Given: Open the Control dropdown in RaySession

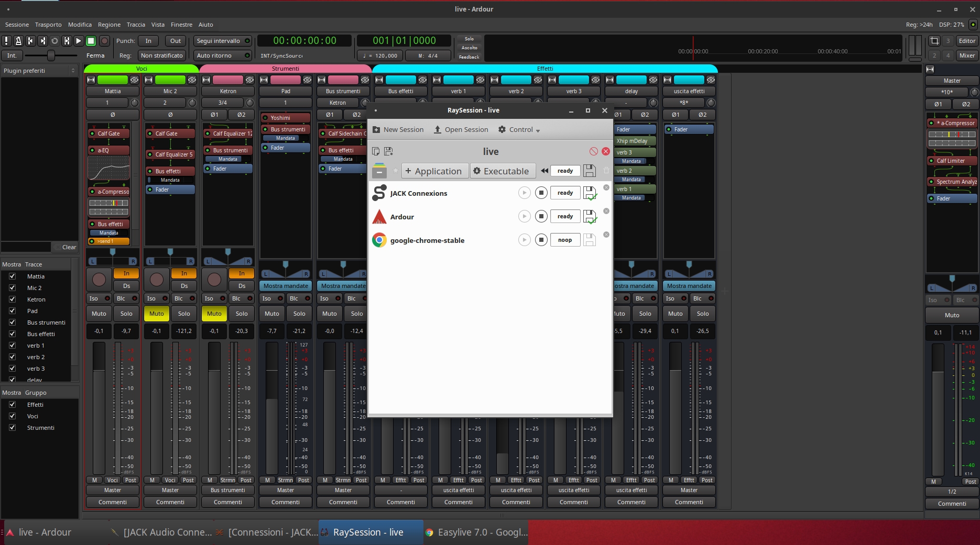Looking at the screenshot, I should tap(519, 130).
